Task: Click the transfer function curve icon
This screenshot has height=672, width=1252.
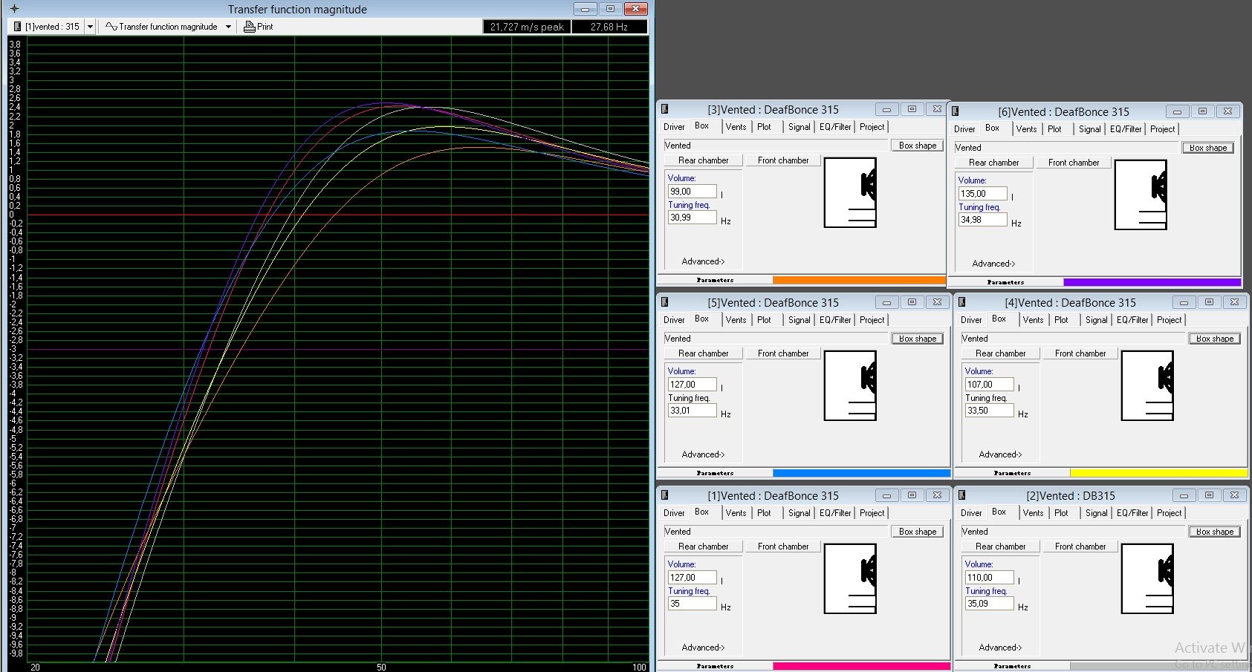Action: click(110, 26)
